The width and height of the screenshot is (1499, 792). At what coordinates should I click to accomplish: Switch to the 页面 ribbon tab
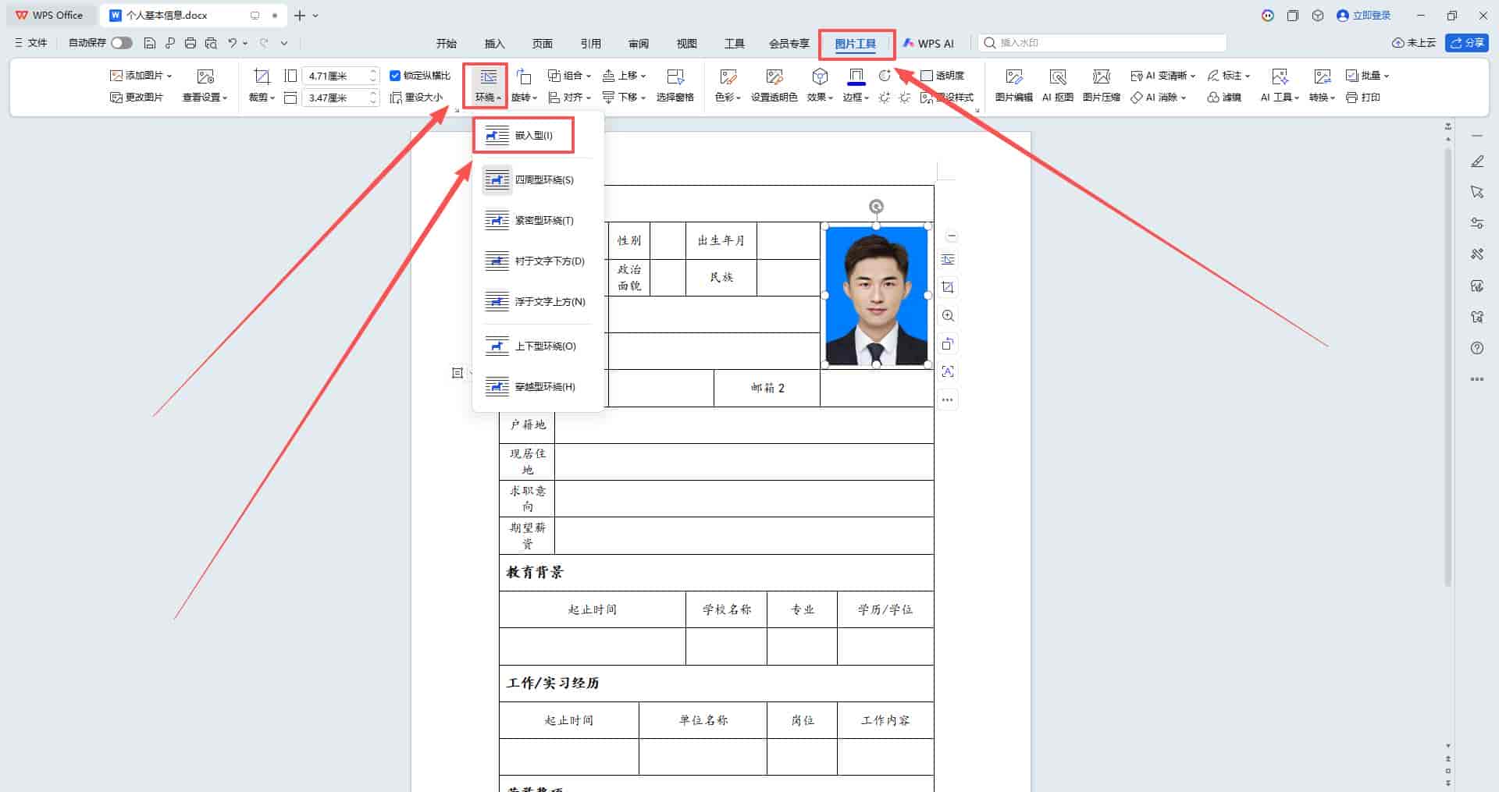pyautogui.click(x=542, y=44)
